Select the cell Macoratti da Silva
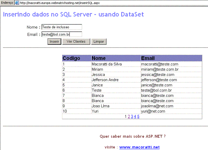Image resolution: width=208 pixels, height=150 pixels. (x=116, y=64)
